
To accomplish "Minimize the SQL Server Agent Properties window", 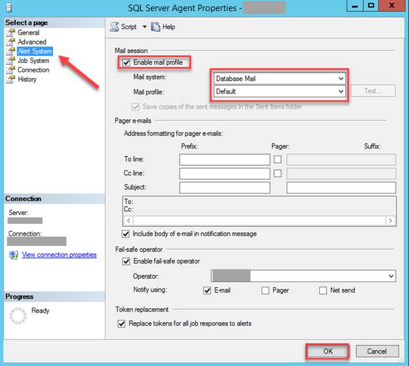I will [355, 6].
